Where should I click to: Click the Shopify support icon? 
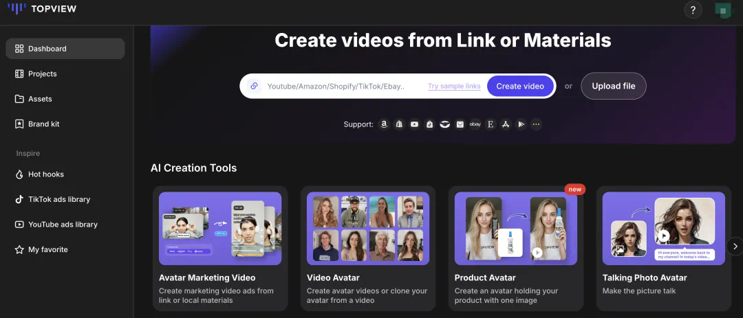click(399, 124)
